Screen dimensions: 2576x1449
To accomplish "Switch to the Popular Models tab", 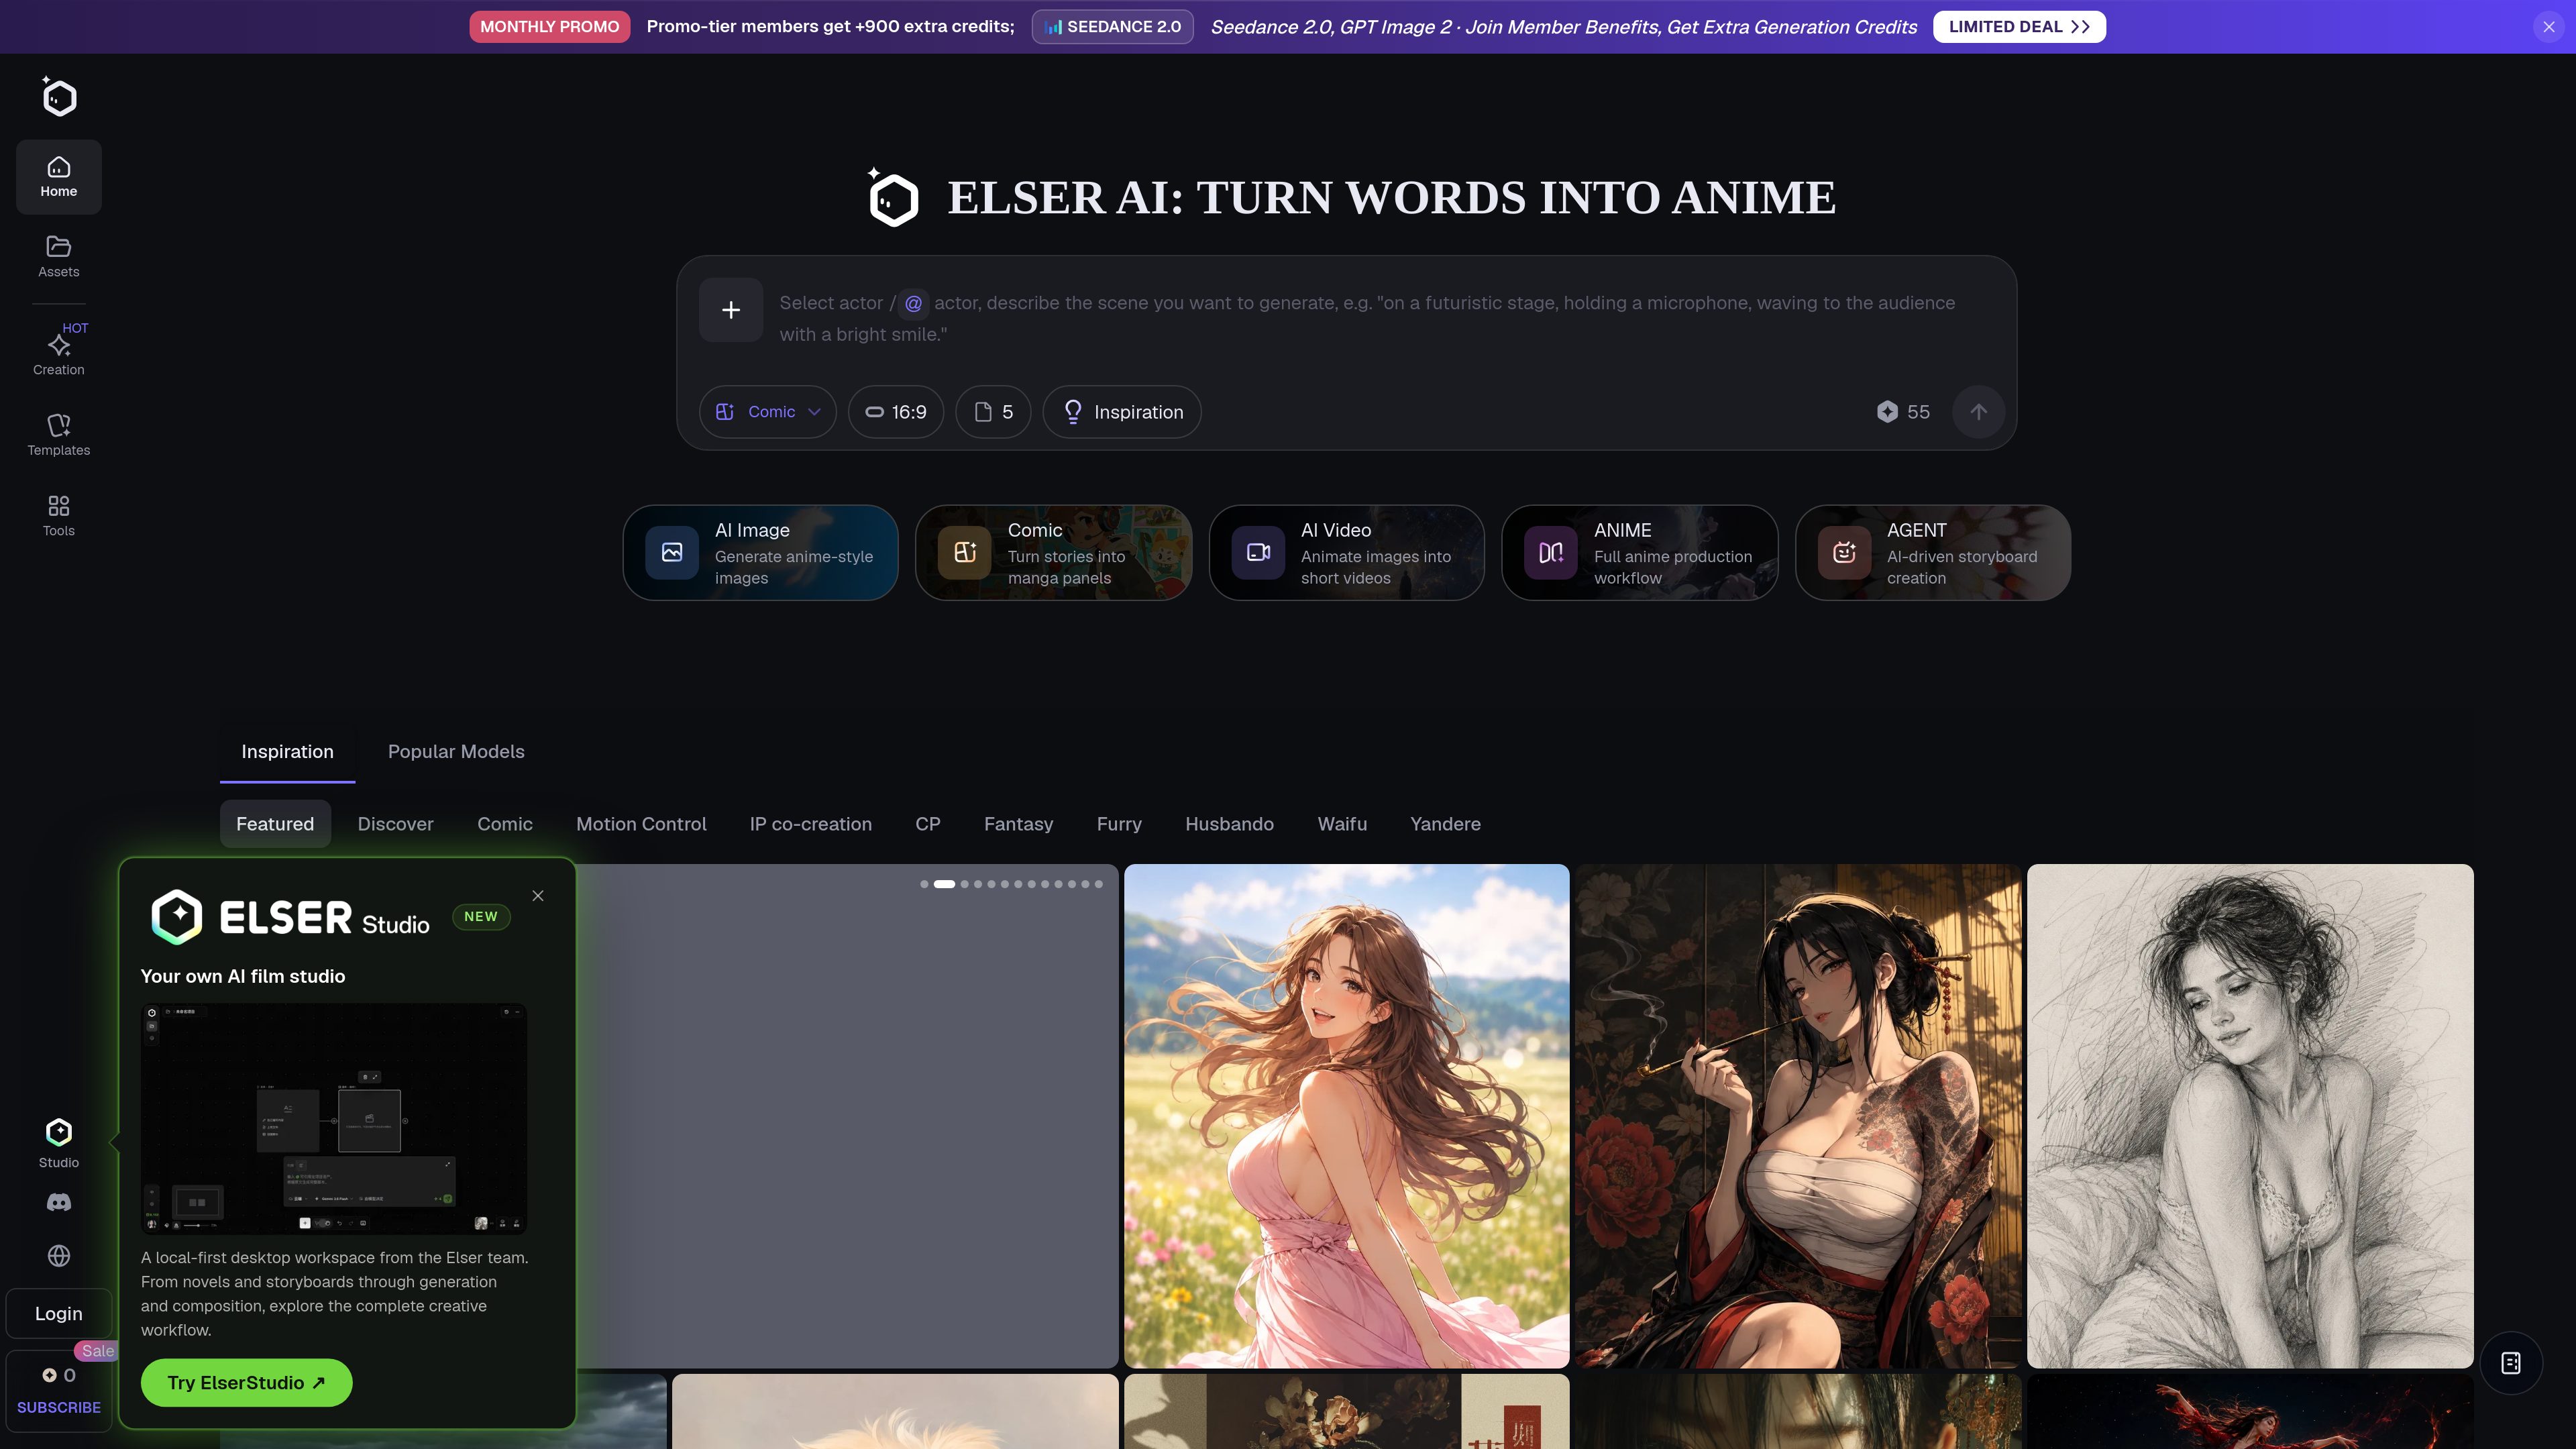I will click(456, 752).
